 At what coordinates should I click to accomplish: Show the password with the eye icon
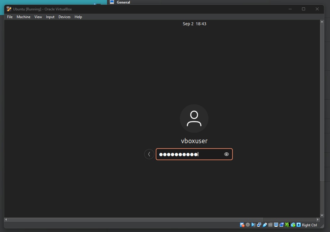click(227, 154)
